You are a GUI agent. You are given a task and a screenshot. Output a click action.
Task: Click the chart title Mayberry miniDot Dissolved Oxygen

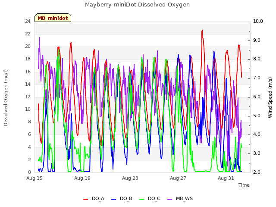pyautogui.click(x=137, y=5)
